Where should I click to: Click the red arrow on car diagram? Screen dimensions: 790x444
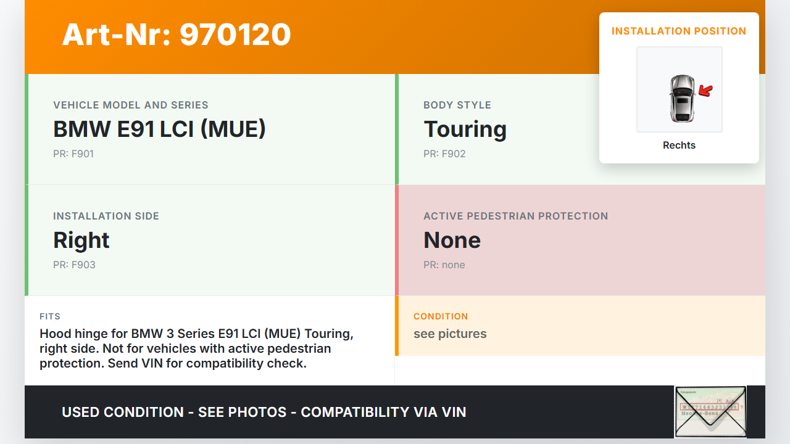point(705,91)
